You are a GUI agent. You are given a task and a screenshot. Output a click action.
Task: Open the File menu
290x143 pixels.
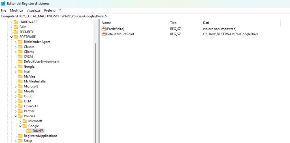click(x=4, y=10)
